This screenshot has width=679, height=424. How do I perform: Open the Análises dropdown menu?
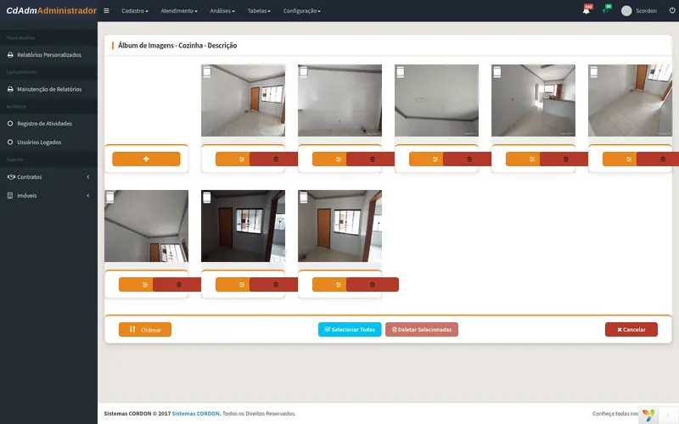coord(222,11)
